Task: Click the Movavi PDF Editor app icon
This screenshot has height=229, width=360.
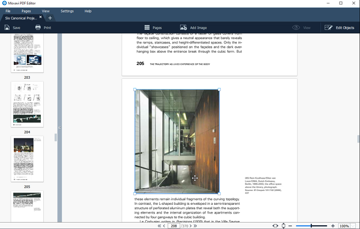Action: (x=4, y=3)
